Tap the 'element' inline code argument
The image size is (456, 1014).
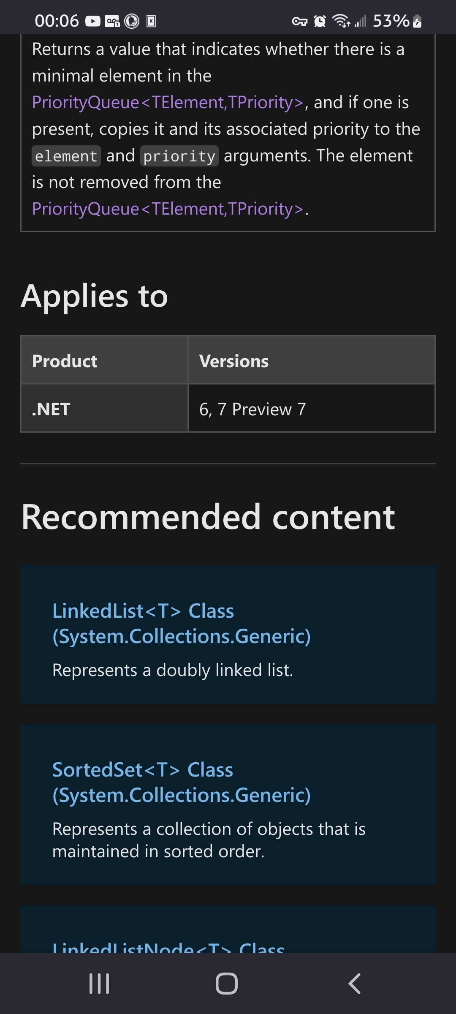click(66, 156)
